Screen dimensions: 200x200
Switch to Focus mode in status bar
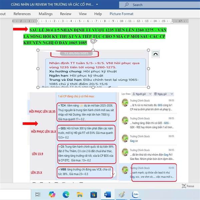(188, 186)
